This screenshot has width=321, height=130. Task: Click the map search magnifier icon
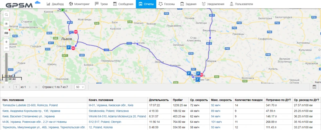[6, 15]
